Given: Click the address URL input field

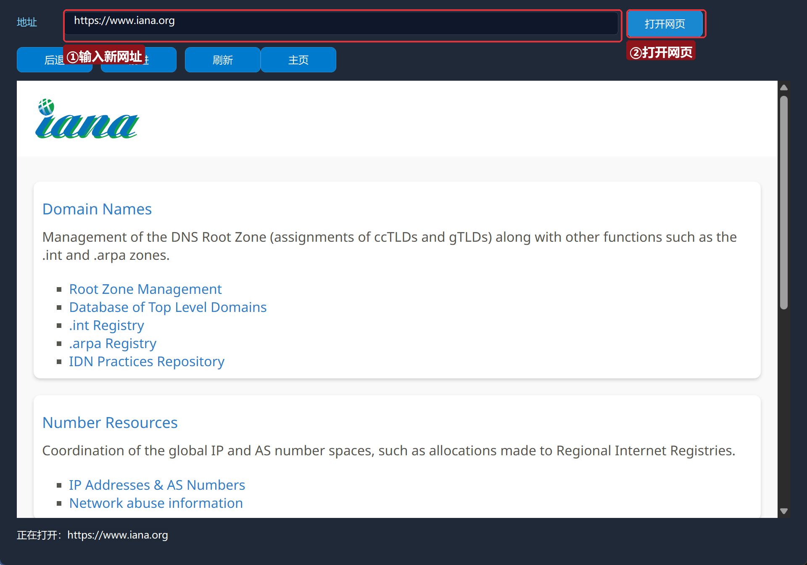Looking at the screenshot, I should click(x=342, y=23).
